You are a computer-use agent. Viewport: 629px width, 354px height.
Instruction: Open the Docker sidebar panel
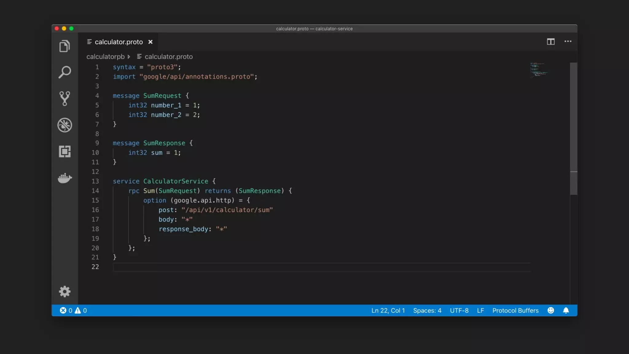coord(64,178)
